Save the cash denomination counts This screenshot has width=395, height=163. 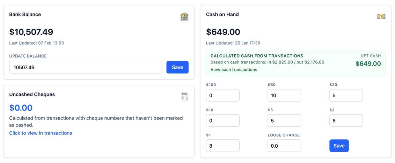(x=339, y=146)
